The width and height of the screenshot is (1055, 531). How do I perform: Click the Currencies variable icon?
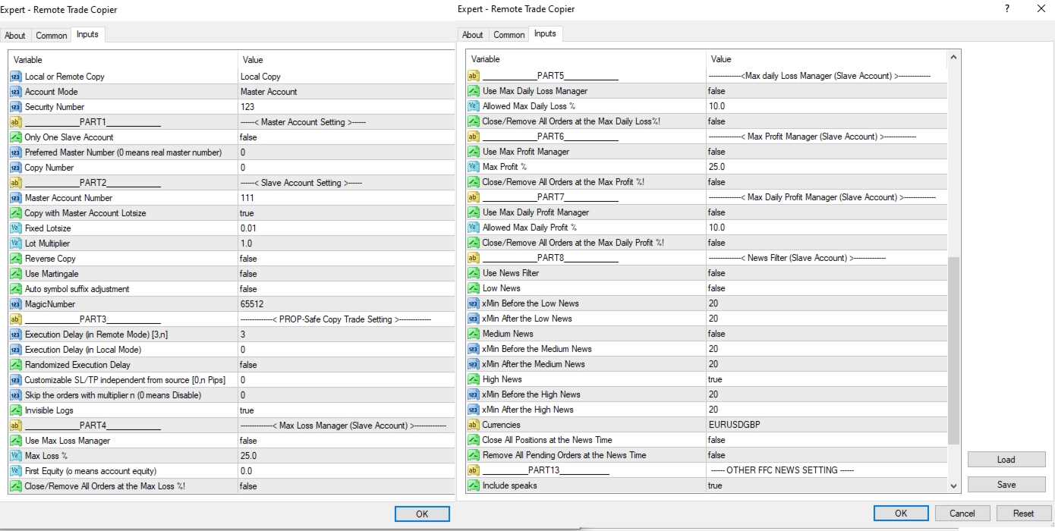(474, 425)
